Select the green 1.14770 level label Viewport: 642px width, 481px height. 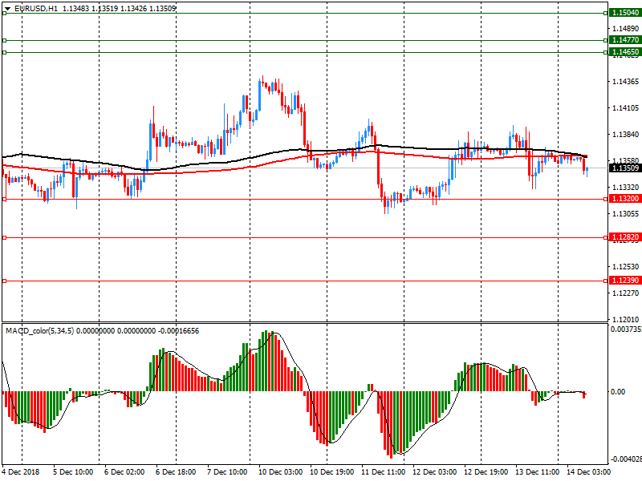(624, 40)
